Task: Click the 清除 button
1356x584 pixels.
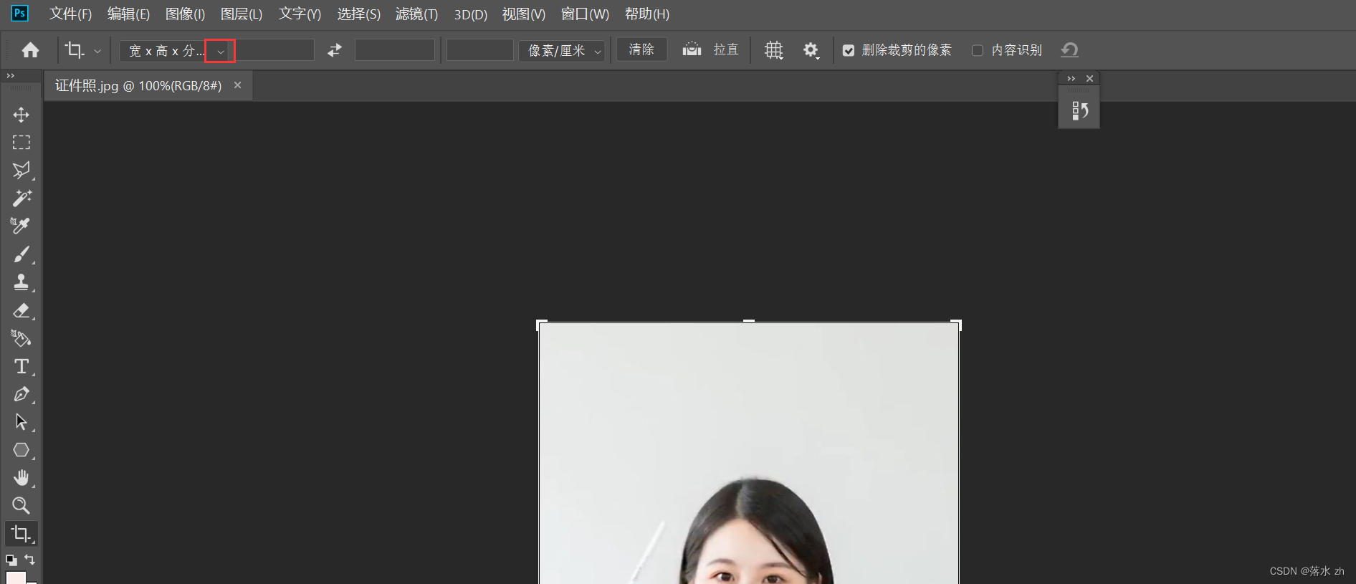Action: 641,49
